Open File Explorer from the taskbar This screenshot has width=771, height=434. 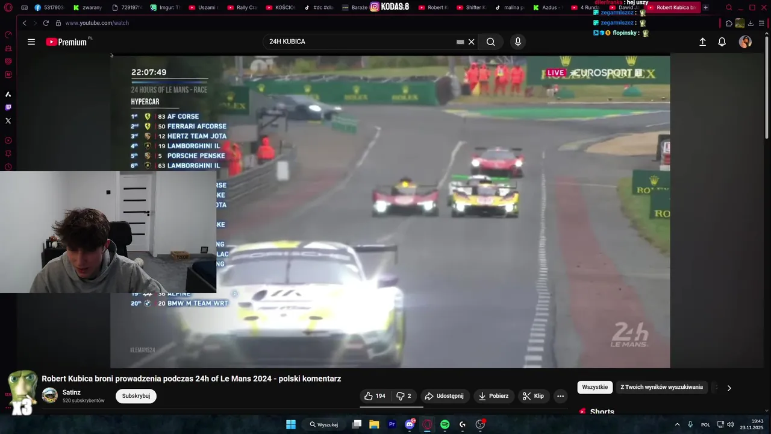[x=374, y=424]
